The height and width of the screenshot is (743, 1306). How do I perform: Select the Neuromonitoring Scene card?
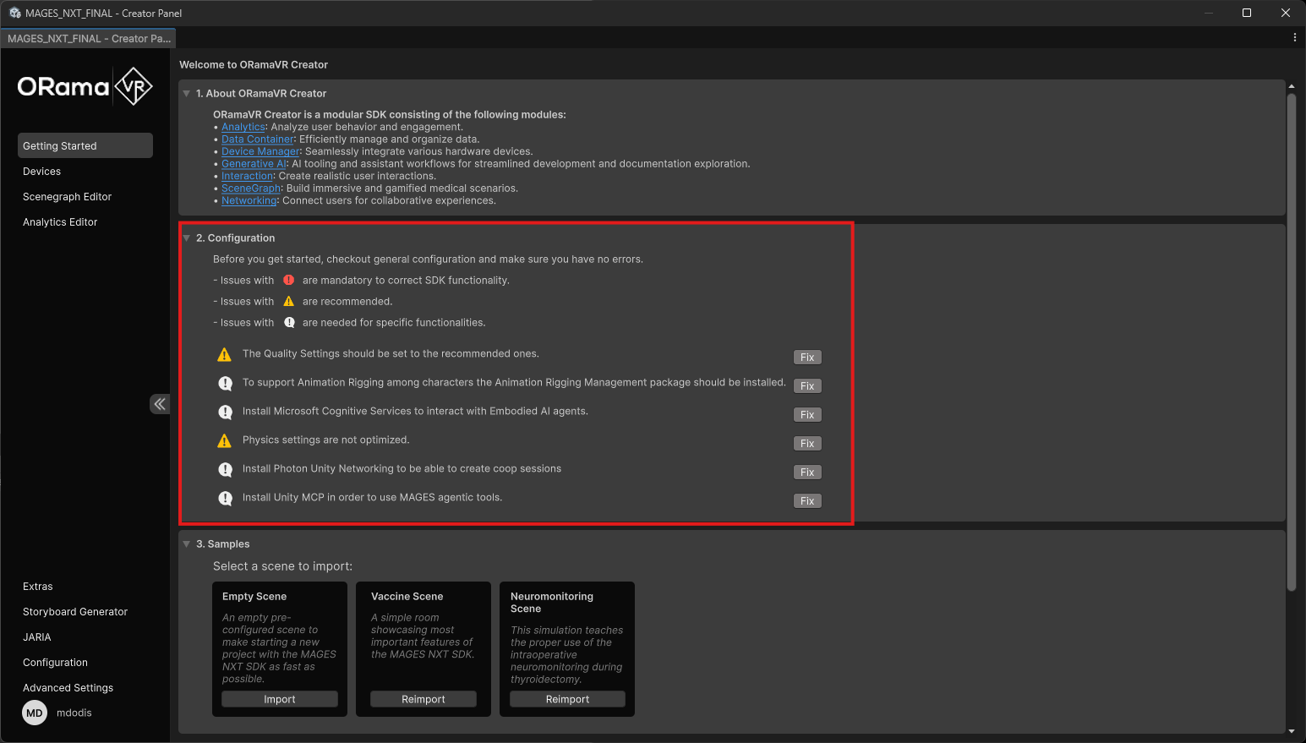point(567,649)
